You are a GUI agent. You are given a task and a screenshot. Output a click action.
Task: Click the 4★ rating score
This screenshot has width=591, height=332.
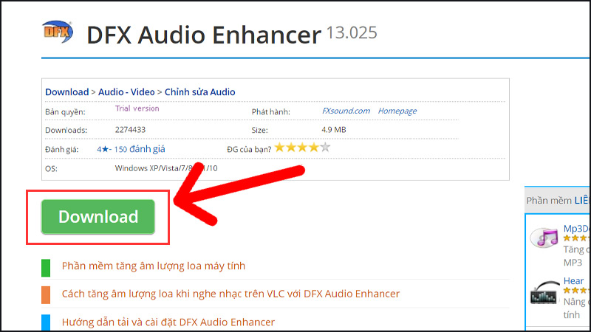[103, 150]
